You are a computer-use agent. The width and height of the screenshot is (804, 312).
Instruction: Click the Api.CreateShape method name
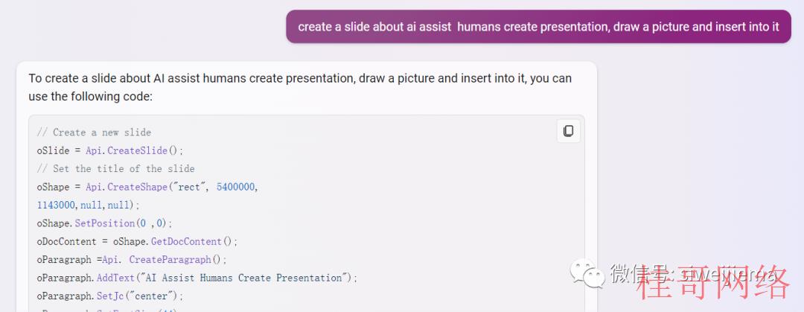click(127, 188)
